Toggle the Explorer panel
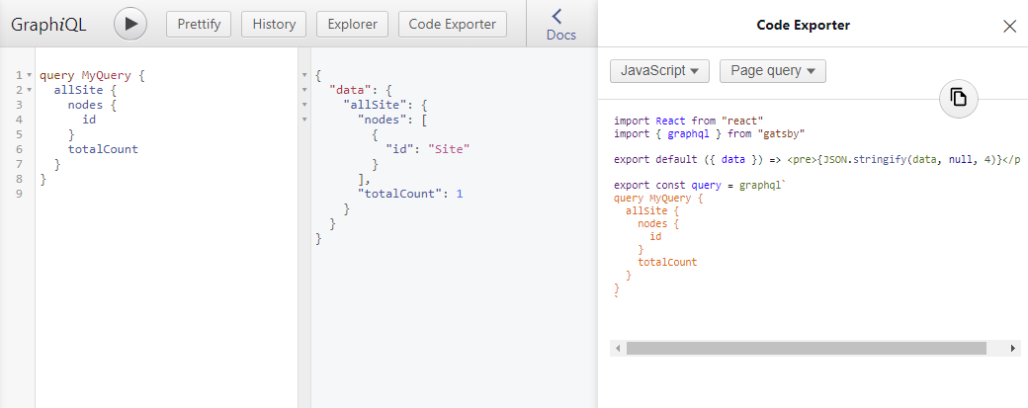The height and width of the screenshot is (408, 1028). (352, 25)
